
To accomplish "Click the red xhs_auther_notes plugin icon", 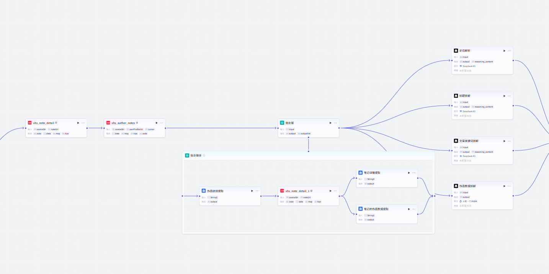I will (108, 123).
